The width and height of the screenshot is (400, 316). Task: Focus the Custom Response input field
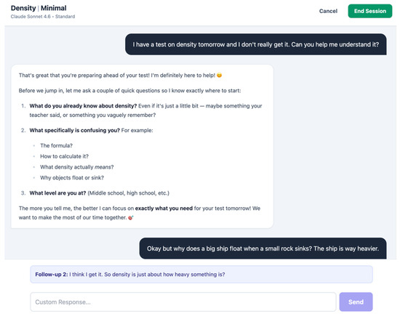click(183, 301)
